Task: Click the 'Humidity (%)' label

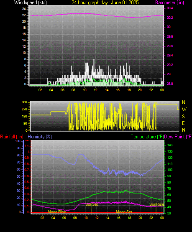Action: click(x=40, y=137)
